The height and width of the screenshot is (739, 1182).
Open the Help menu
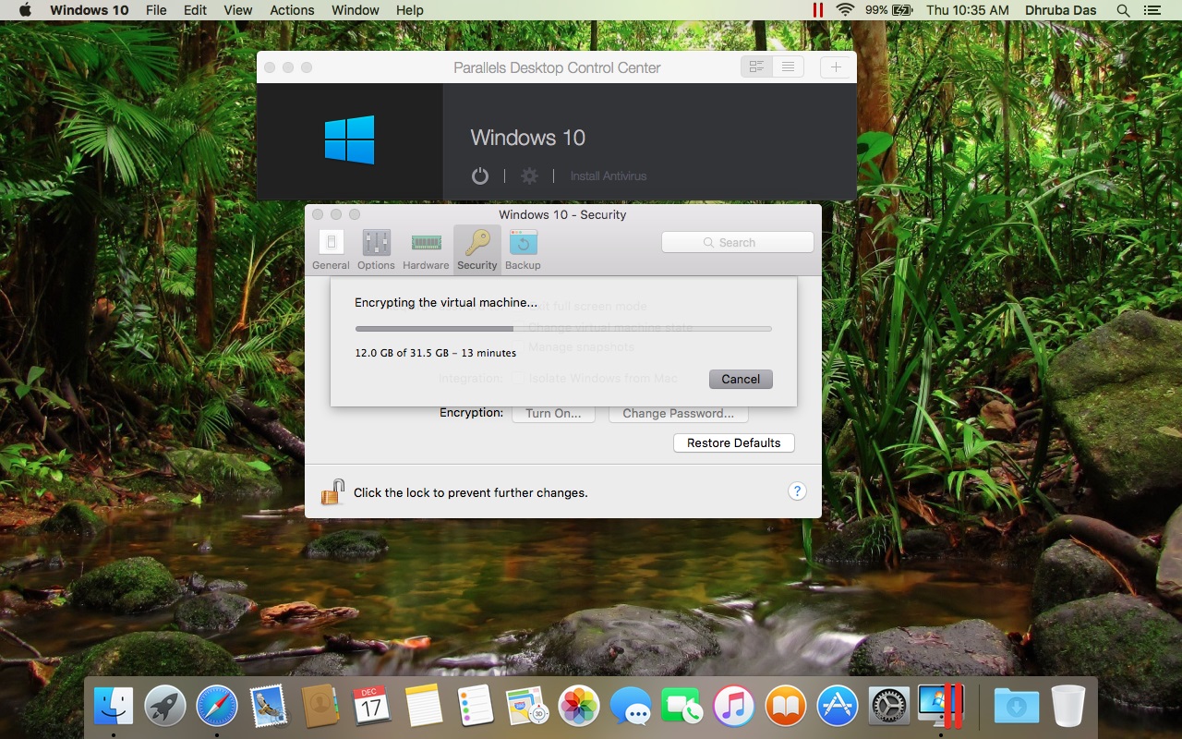click(409, 10)
